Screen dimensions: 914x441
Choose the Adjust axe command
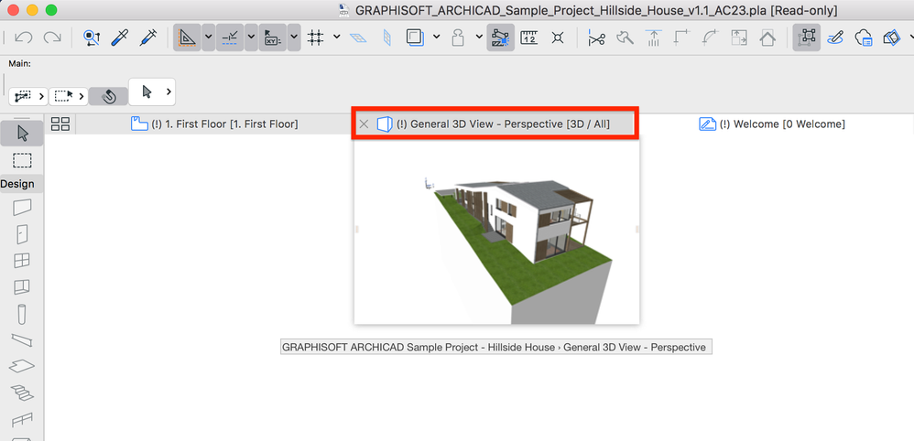tap(625, 38)
